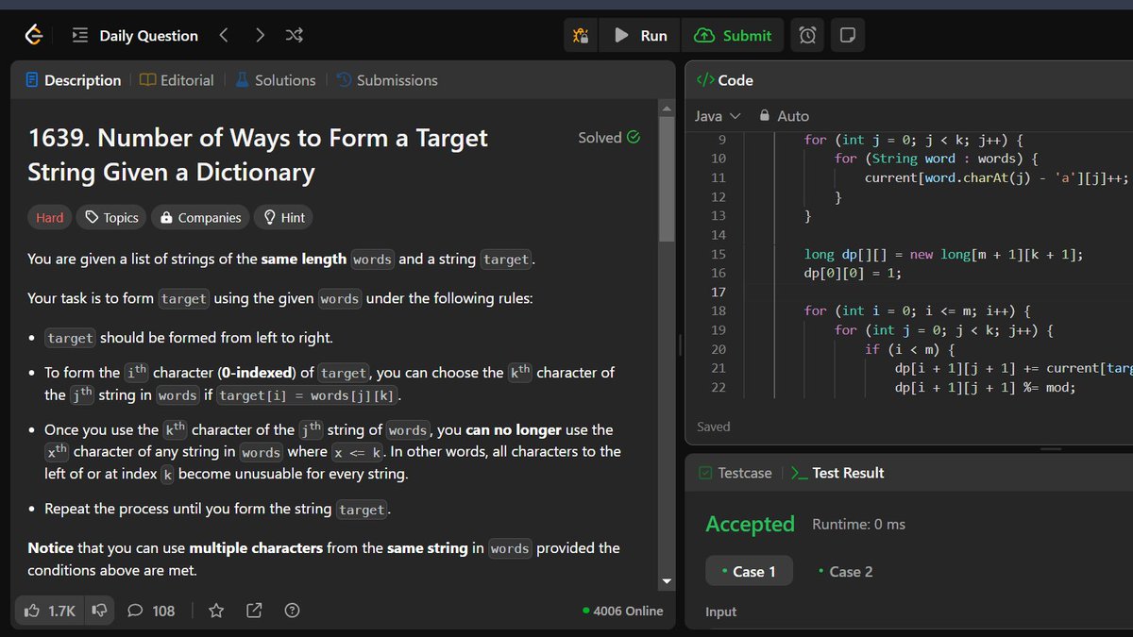Click the Input label in test result

coord(720,612)
